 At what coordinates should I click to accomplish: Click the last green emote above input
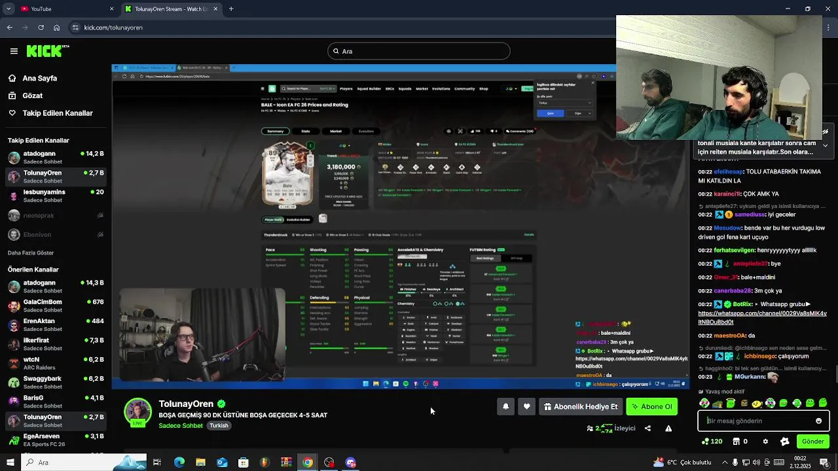[x=823, y=403]
